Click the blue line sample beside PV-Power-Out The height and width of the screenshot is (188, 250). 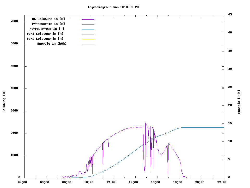tap(88, 29)
